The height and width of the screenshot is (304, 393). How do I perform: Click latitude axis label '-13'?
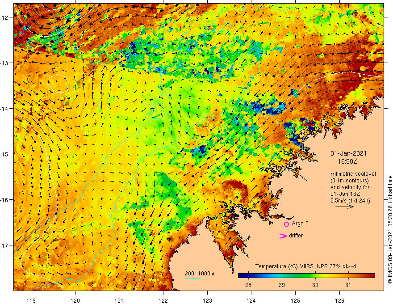tap(5, 63)
